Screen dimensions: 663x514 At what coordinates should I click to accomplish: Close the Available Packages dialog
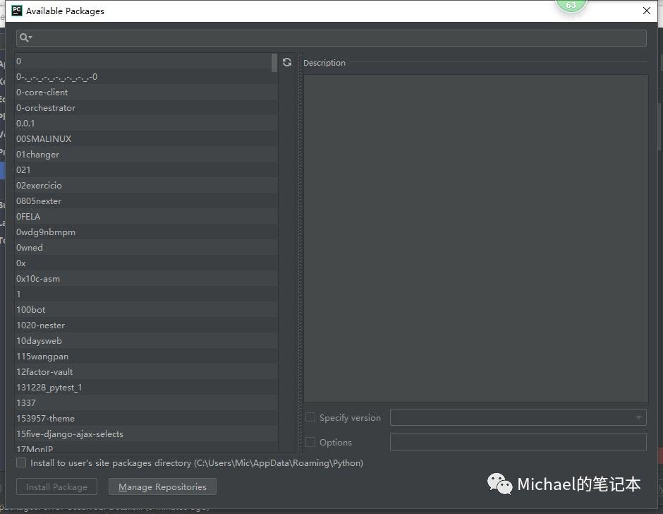(x=647, y=11)
